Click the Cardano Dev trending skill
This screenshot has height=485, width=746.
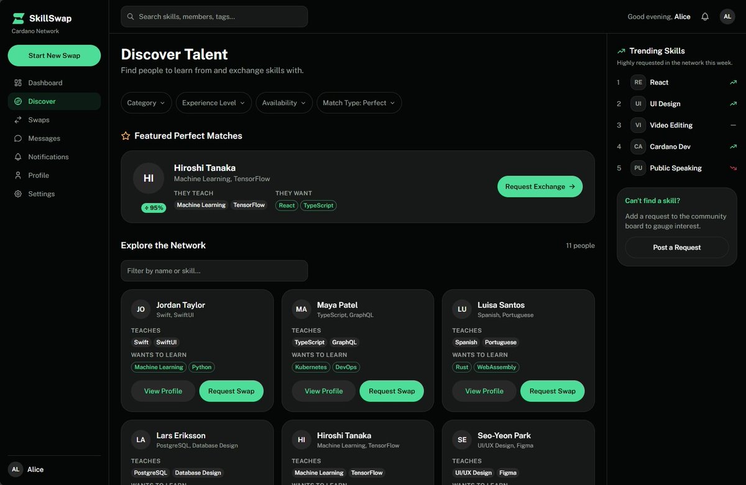(677, 147)
